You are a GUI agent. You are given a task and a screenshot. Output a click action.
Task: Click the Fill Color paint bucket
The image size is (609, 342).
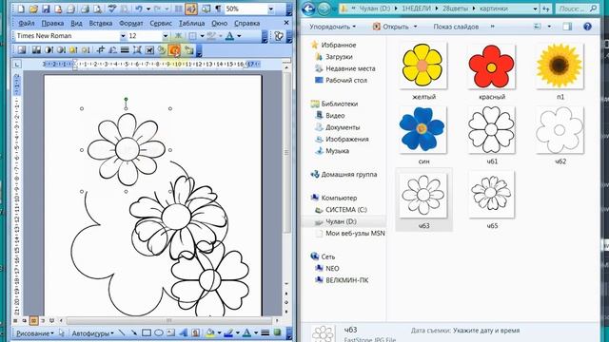pos(210,332)
